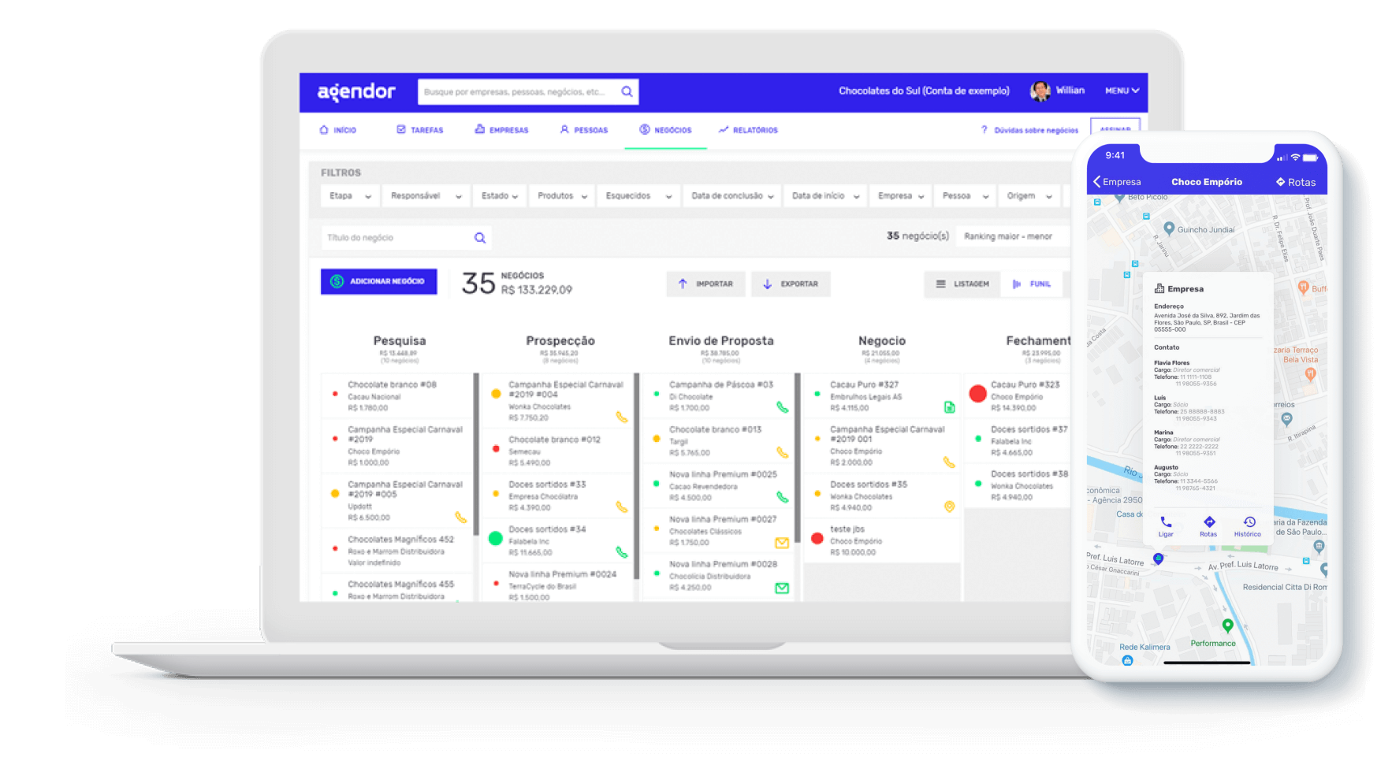The image size is (1392, 761).
Task: Open the Empresas tab
Action: tap(501, 130)
